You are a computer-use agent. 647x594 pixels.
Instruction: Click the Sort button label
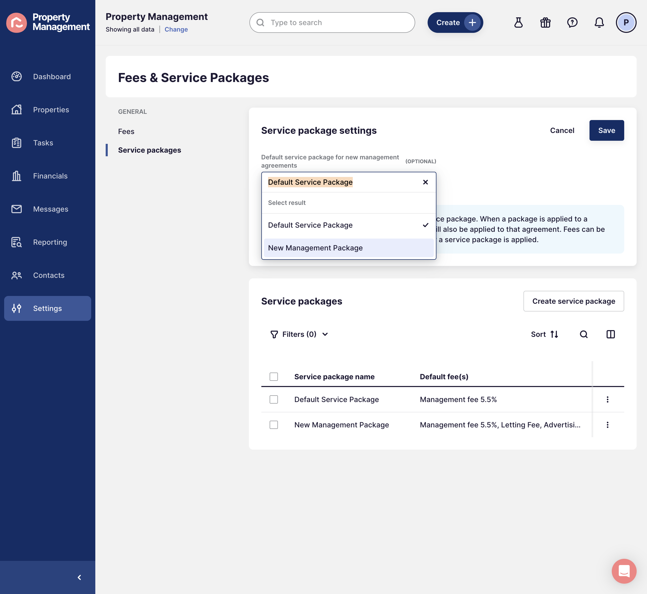[x=538, y=334]
